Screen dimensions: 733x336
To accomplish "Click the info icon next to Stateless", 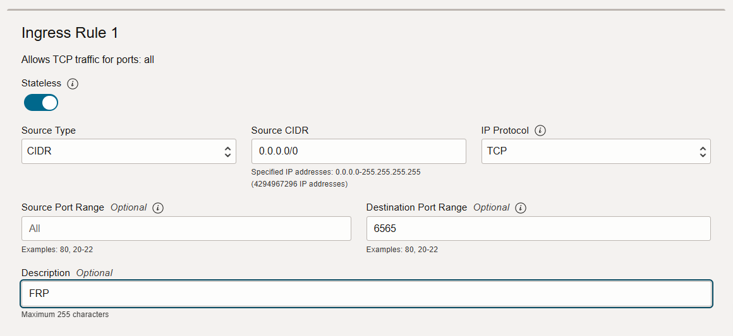I will [x=73, y=84].
